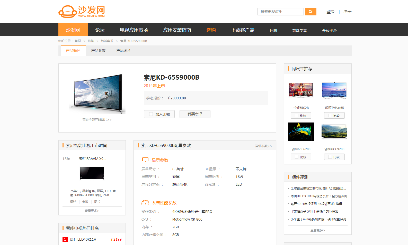Image resolution: width=408 pixels, height=245 pixels.
Task: Open 康佳LED40K11A ranking entry
Action: pyautogui.click(x=83, y=239)
